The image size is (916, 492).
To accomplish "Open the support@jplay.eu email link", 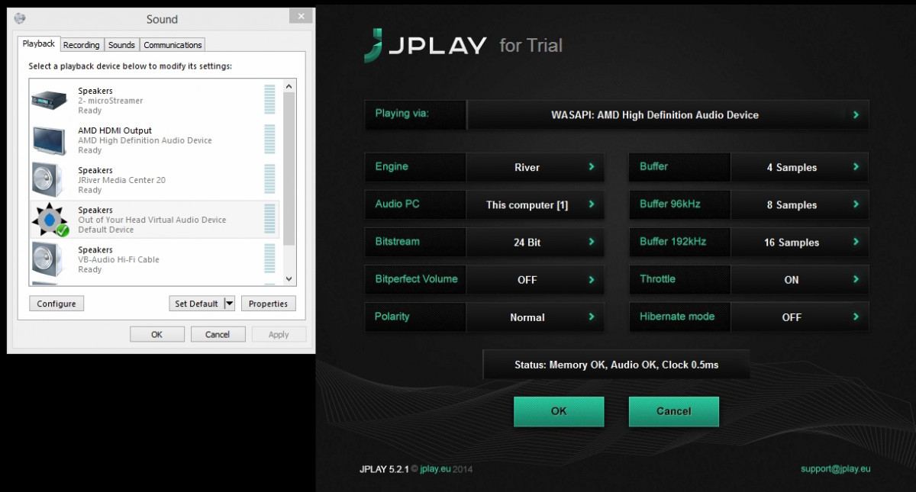I will (x=835, y=468).
